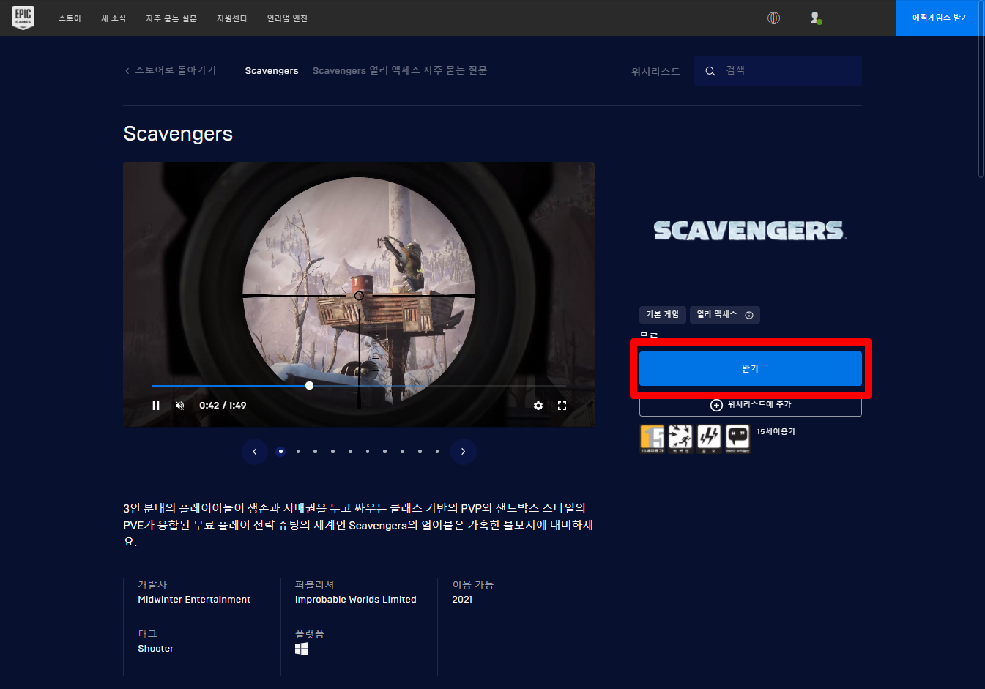985x689 pixels.
Task: Click the orange 15 age rating icon
Action: [x=652, y=439]
